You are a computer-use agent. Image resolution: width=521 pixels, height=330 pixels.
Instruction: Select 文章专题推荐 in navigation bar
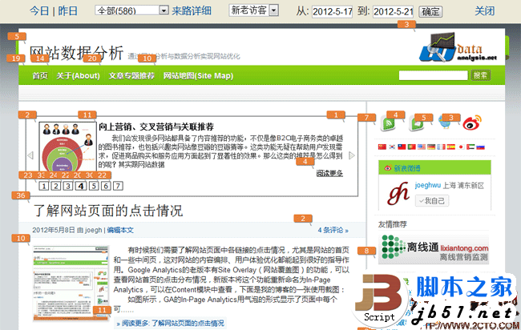[131, 75]
